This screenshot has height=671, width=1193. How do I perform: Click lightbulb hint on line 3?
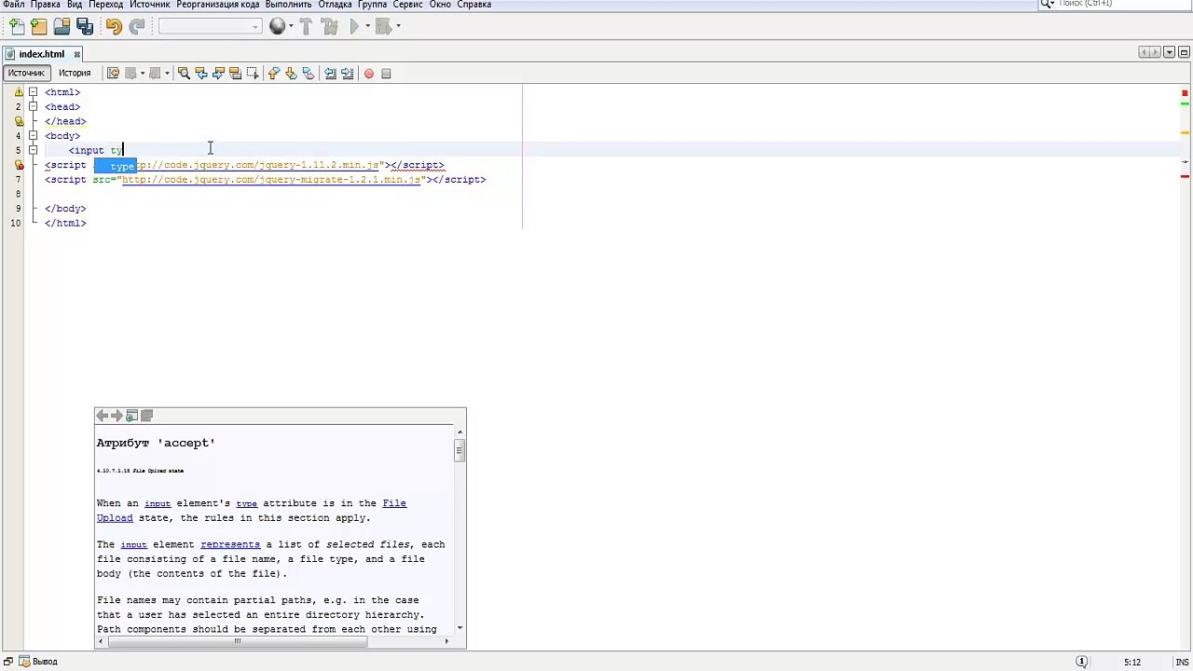click(19, 121)
